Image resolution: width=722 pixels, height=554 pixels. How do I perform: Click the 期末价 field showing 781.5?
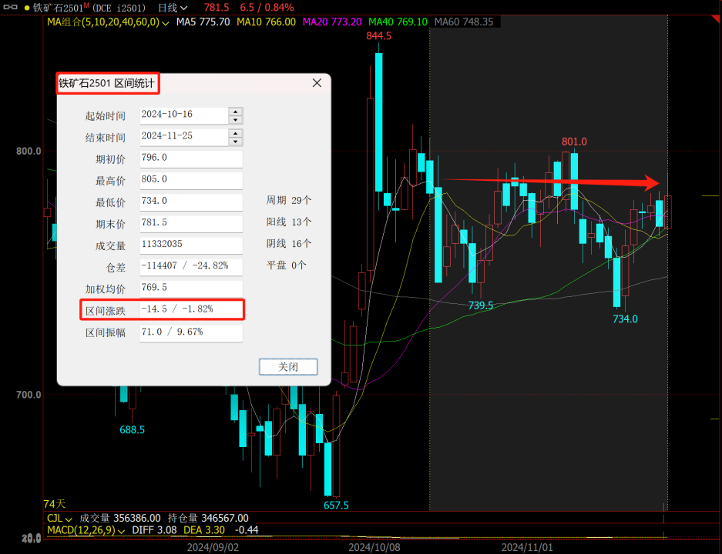(191, 223)
